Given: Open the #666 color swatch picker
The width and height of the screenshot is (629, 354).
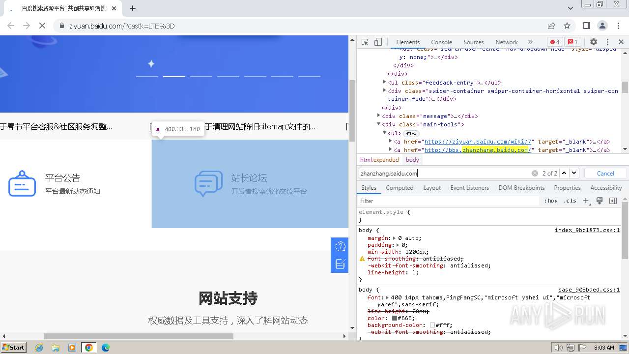Looking at the screenshot, I should click(395, 318).
